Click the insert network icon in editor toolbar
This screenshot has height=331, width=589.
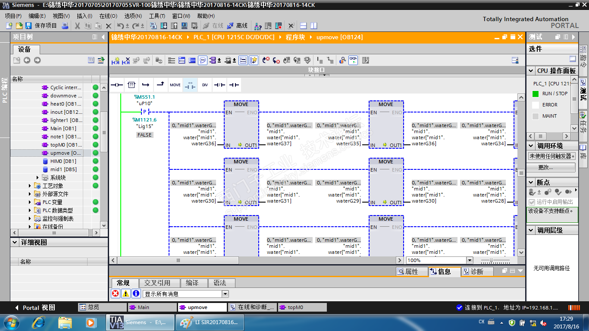[x=116, y=60]
